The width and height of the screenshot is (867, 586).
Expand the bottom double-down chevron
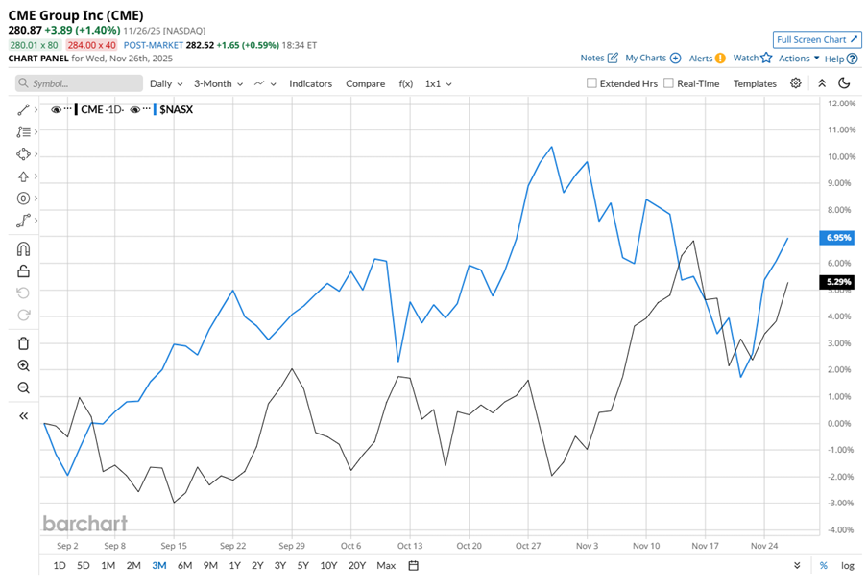797,565
